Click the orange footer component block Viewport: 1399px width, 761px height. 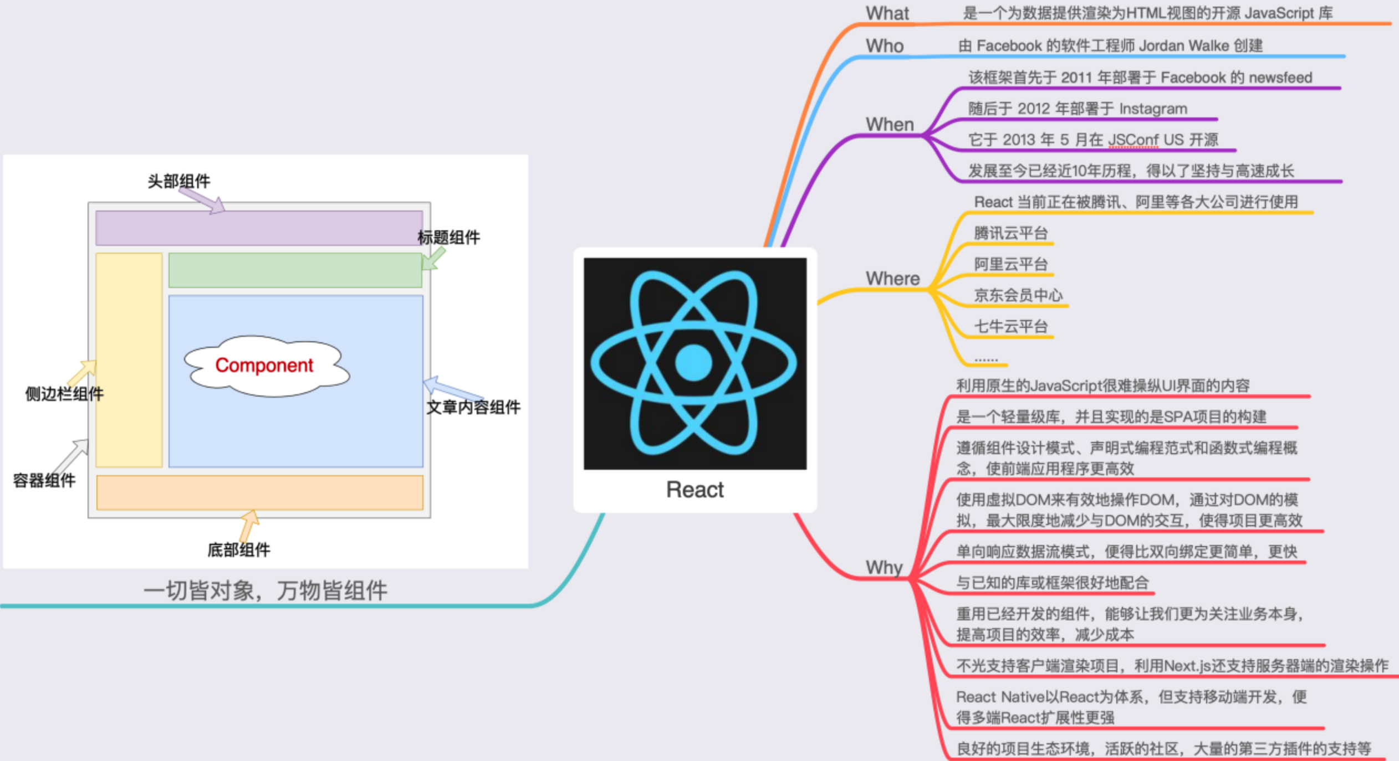(x=259, y=492)
